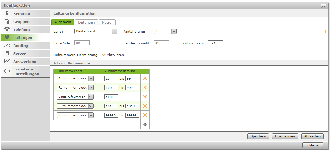The height and width of the screenshot is (152, 332).
Task: Select the Telefone phone icon
Action: click(7, 29)
